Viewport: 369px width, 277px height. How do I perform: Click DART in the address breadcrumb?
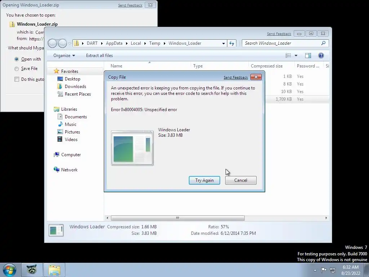click(x=92, y=43)
